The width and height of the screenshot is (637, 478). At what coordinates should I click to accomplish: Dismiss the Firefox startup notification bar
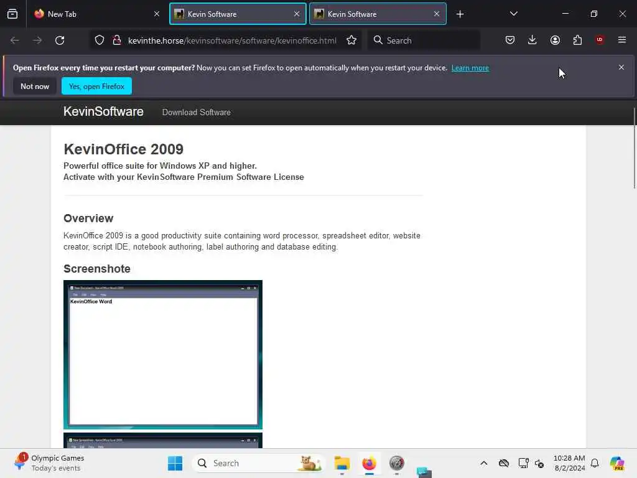click(x=621, y=67)
